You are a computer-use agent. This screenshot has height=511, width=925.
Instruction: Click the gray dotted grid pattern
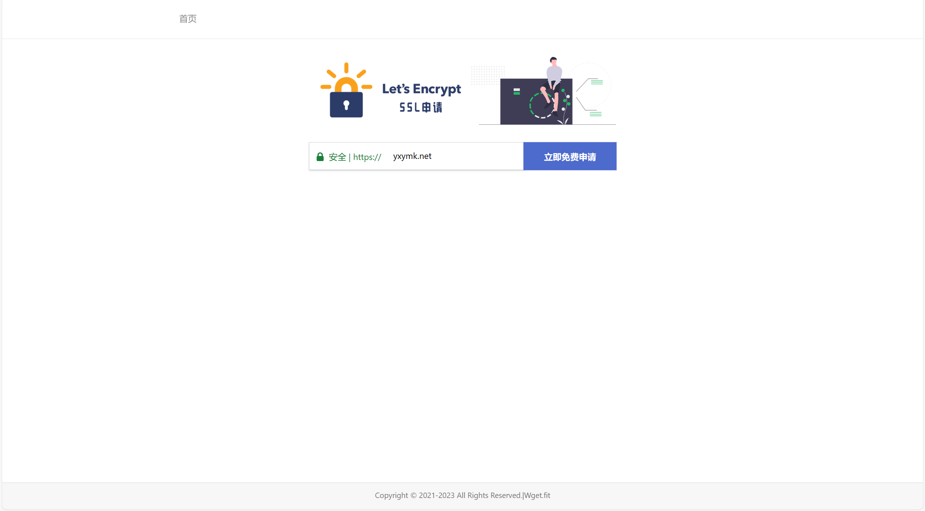487,75
